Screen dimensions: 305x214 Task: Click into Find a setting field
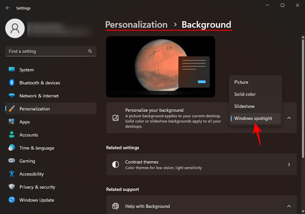pyautogui.click(x=50, y=51)
